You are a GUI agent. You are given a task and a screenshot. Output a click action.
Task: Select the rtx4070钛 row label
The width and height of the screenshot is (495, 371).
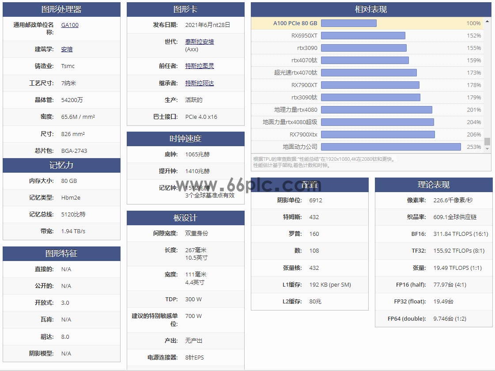pos(304,61)
